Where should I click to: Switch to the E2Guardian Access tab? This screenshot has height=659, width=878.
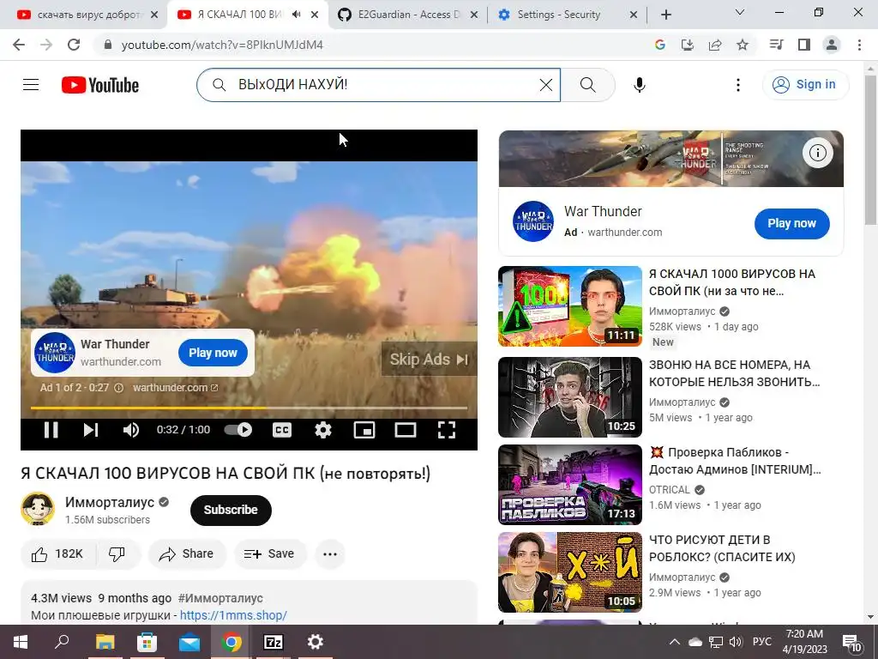[409, 15]
